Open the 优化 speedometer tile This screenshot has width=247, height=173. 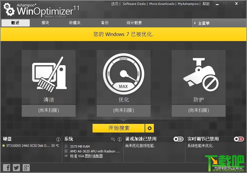point(124,77)
